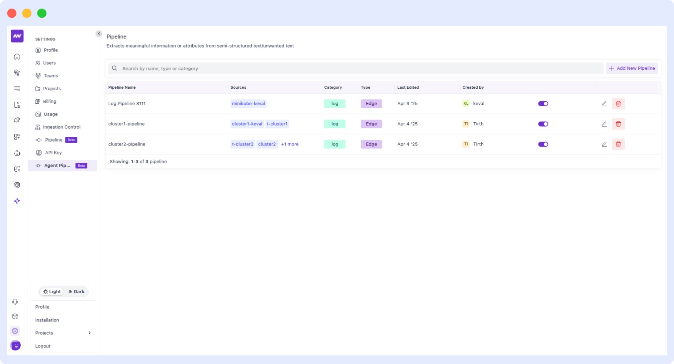Toggle off cluster1-pipeline switch
This screenshot has height=364, width=674.
click(x=543, y=124)
